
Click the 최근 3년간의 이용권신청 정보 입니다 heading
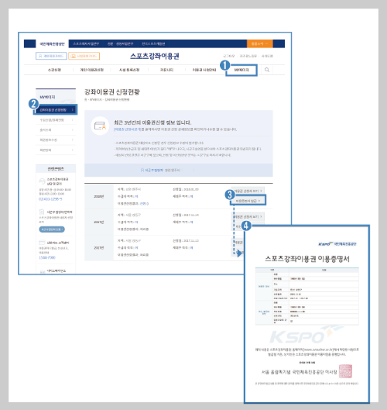152,122
